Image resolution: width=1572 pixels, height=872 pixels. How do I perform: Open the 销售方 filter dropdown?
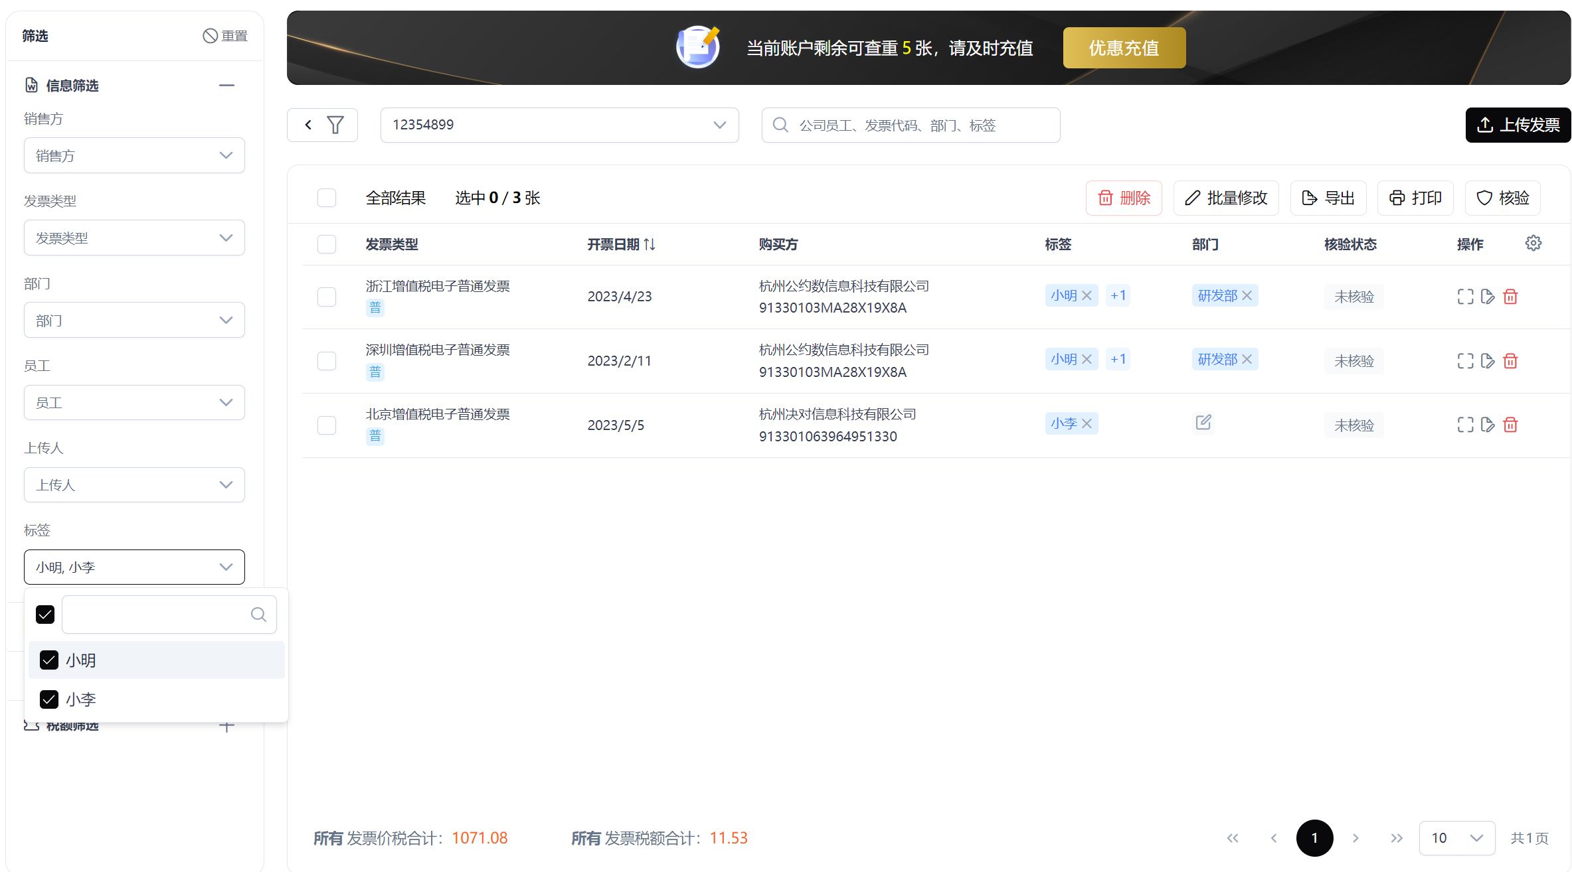(x=134, y=155)
